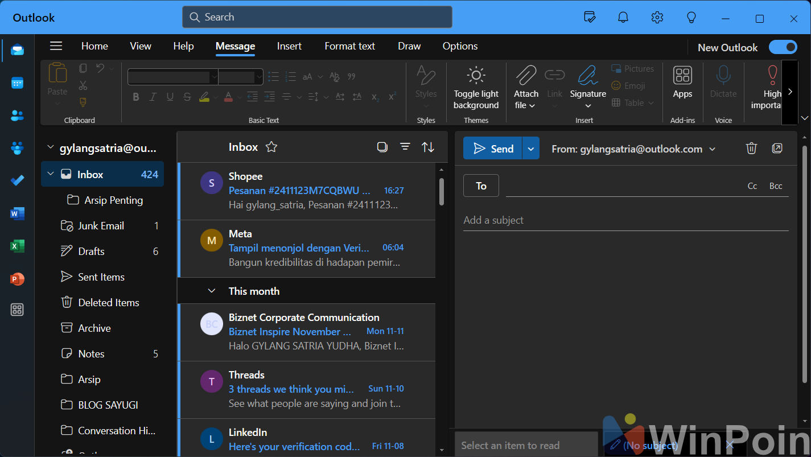Open the Apps add-ins button

click(682, 83)
